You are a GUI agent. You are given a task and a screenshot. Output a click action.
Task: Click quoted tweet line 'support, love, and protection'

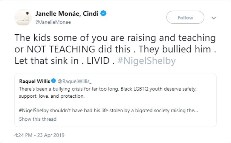(x=52, y=96)
